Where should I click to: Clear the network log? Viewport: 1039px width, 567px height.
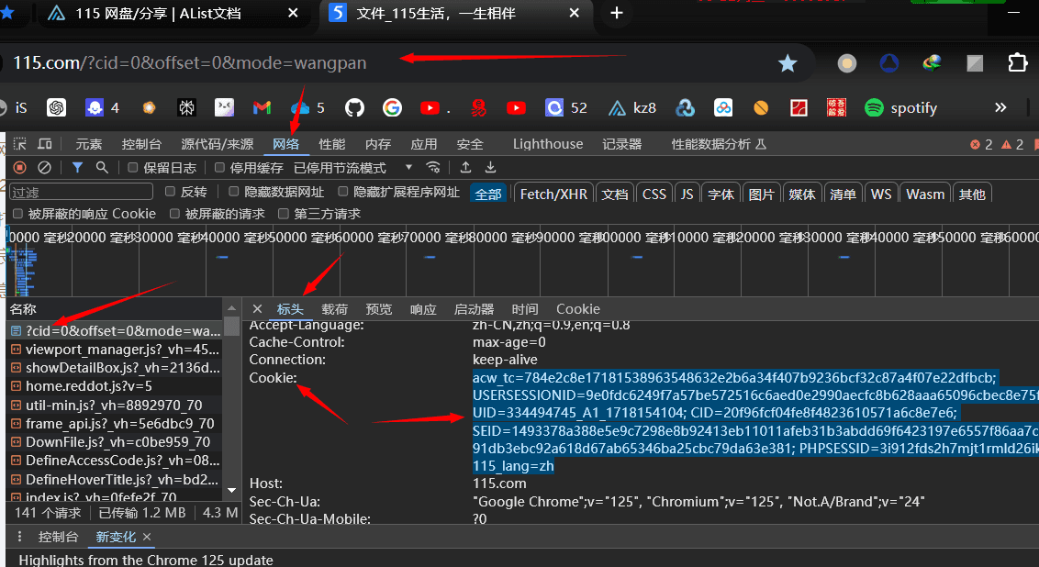click(x=44, y=168)
